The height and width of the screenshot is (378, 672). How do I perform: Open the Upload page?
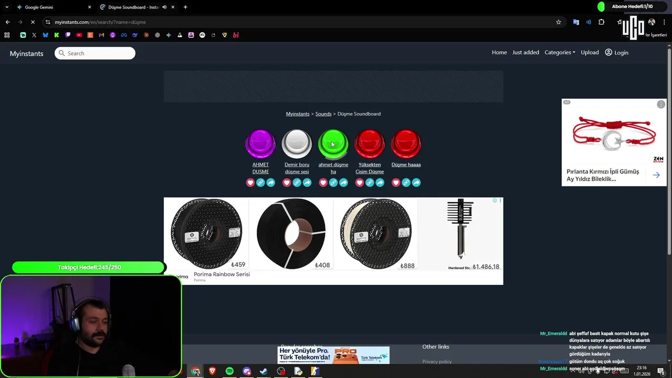pos(590,52)
